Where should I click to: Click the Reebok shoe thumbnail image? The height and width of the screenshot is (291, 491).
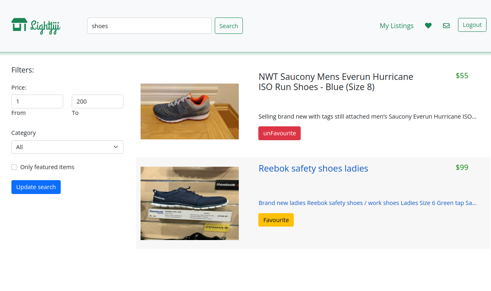tap(189, 203)
